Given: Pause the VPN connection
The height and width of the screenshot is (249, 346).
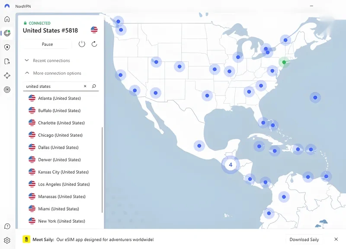Looking at the screenshot, I should coord(47,44).
